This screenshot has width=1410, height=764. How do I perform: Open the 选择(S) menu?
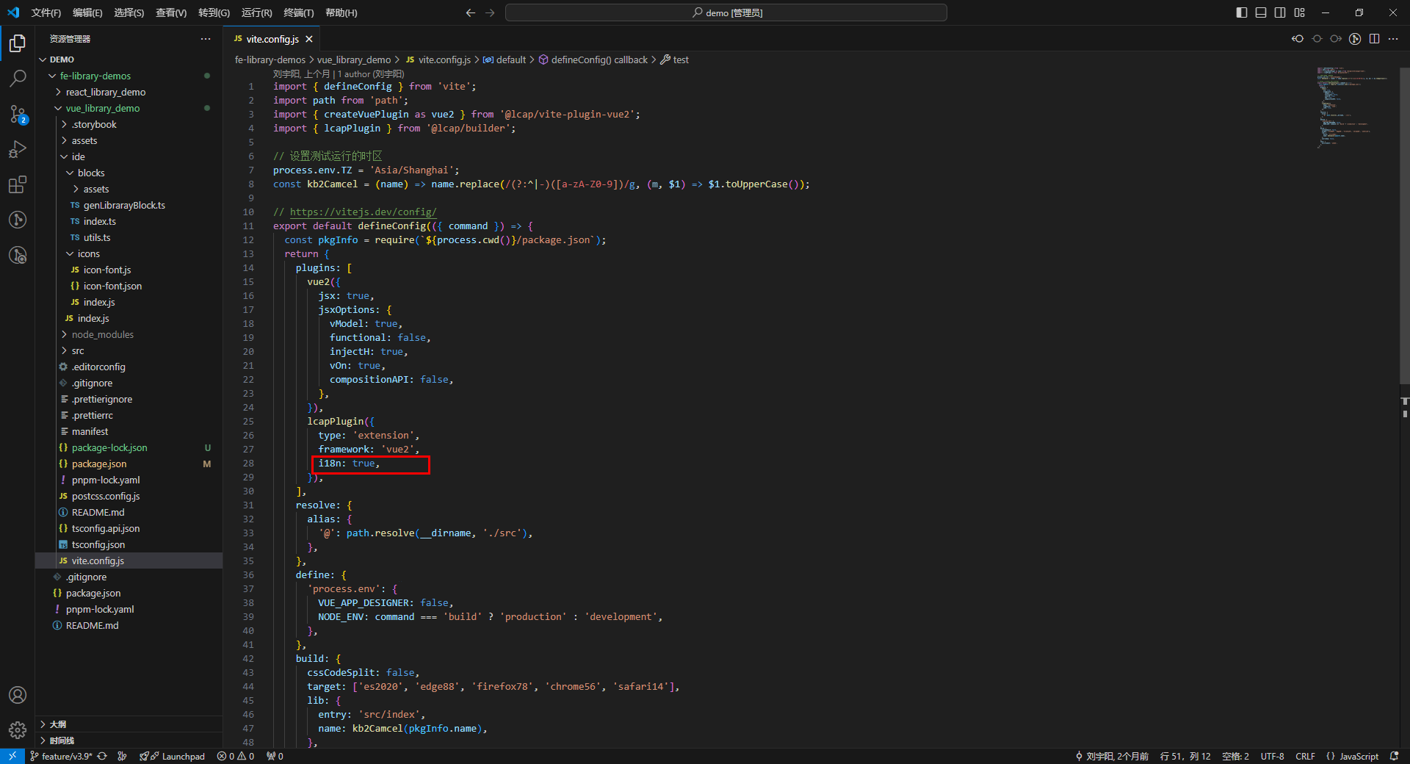[x=129, y=12]
